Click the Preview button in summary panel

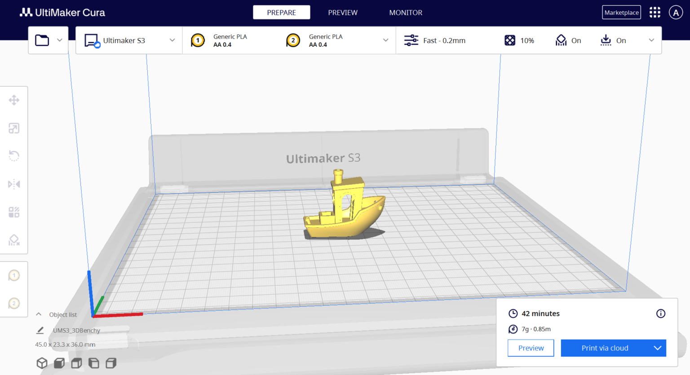tap(531, 348)
